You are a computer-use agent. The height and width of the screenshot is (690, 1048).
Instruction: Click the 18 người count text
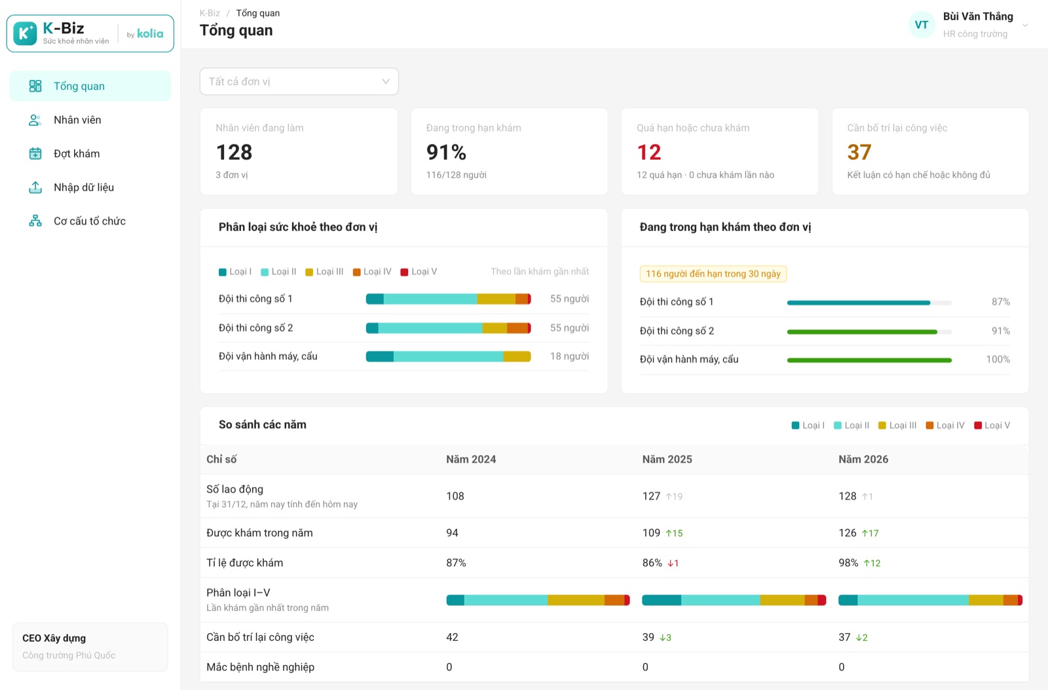[569, 356]
